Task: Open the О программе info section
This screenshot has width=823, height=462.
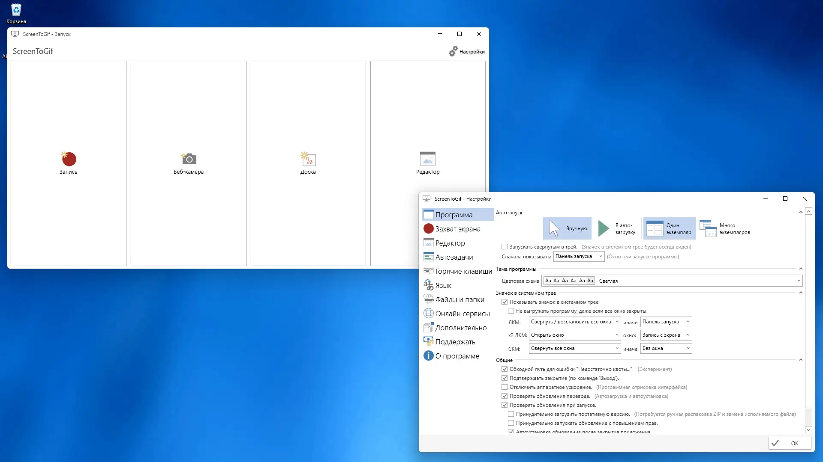Action: (x=457, y=356)
